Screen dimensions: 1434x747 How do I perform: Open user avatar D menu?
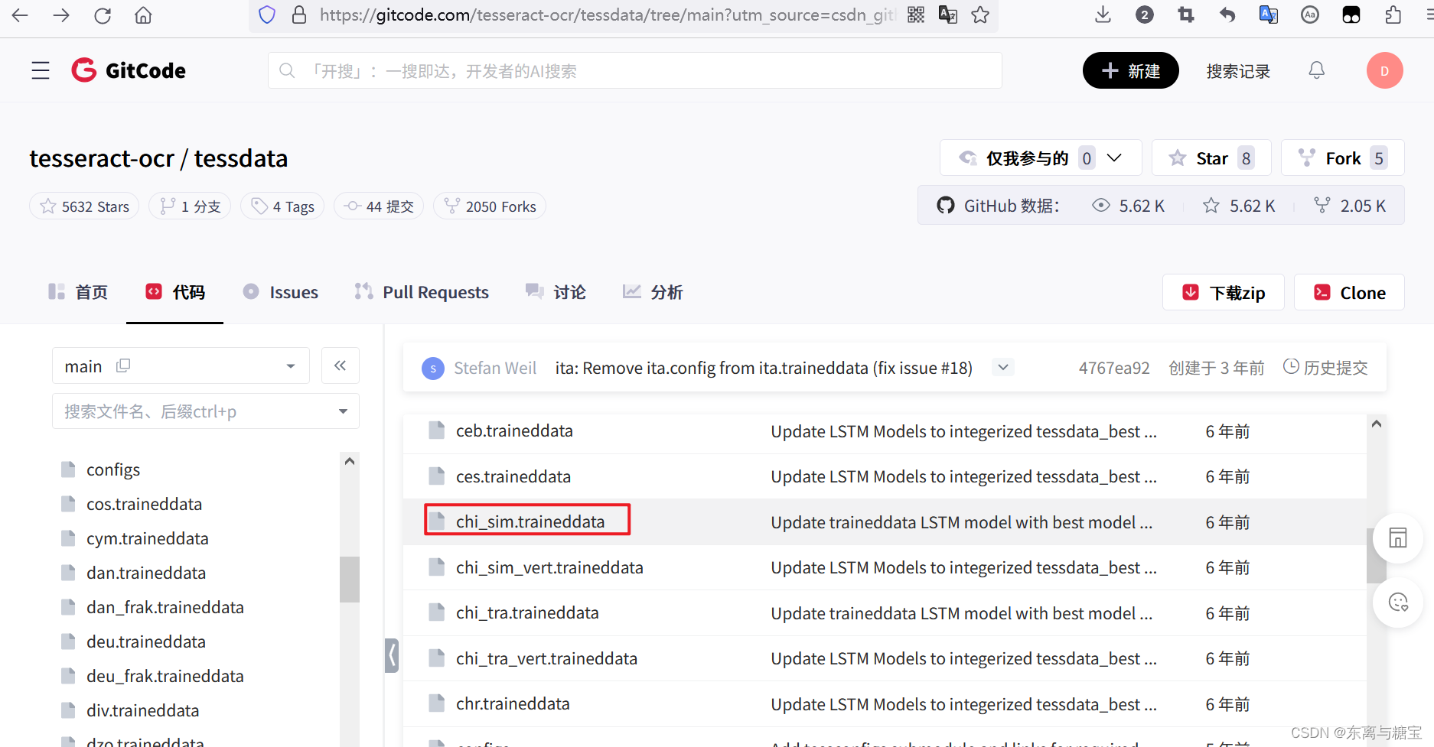coord(1384,70)
